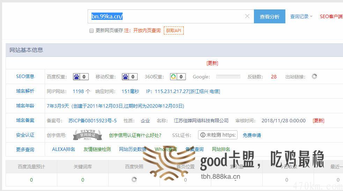Click the 关键词库 value 0
This screenshot has height=191, width=343.
[83, 180]
